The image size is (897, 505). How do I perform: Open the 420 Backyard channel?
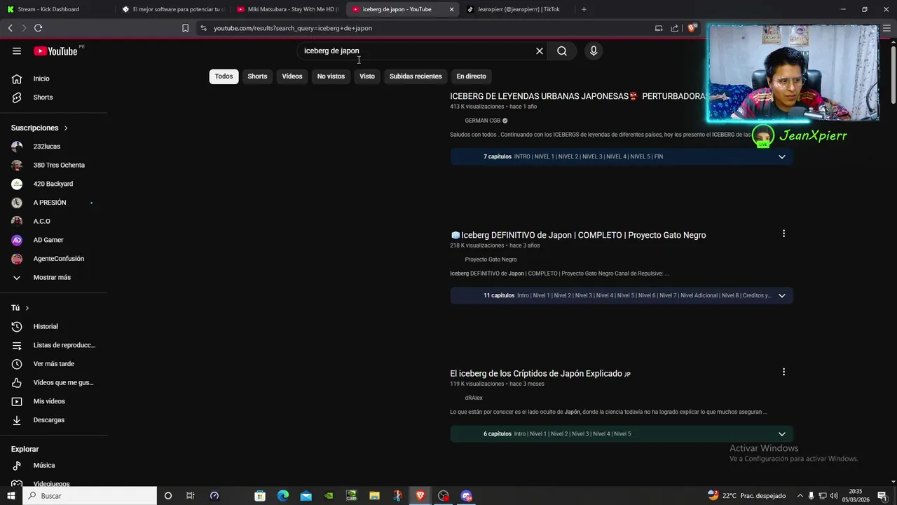[54, 184]
